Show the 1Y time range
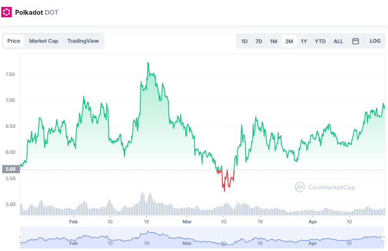Screen dimensions: 388x251 (304, 41)
